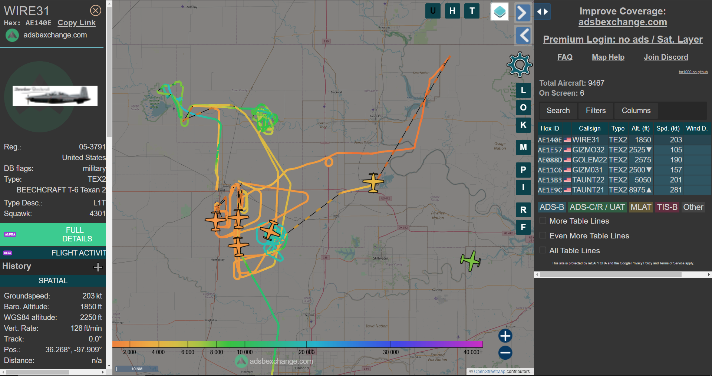Open Premium Login link
The image size is (712, 376).
coord(623,39)
